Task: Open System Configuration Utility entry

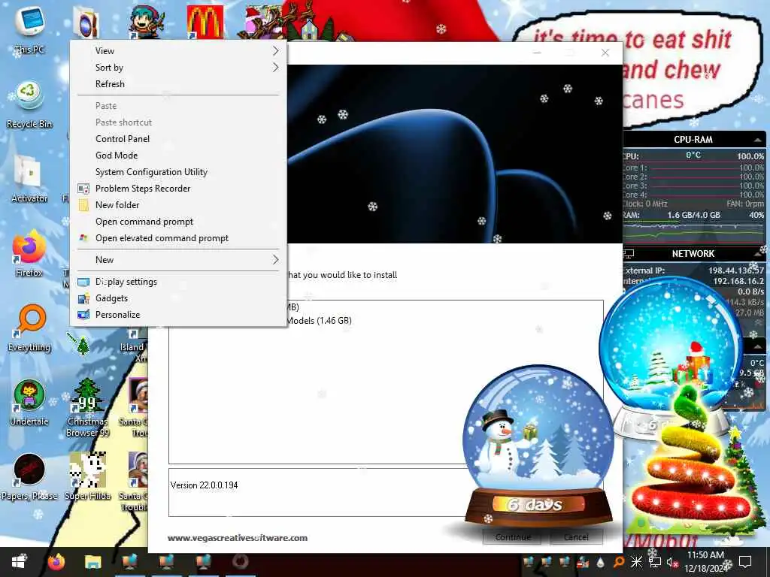Action: (x=151, y=172)
